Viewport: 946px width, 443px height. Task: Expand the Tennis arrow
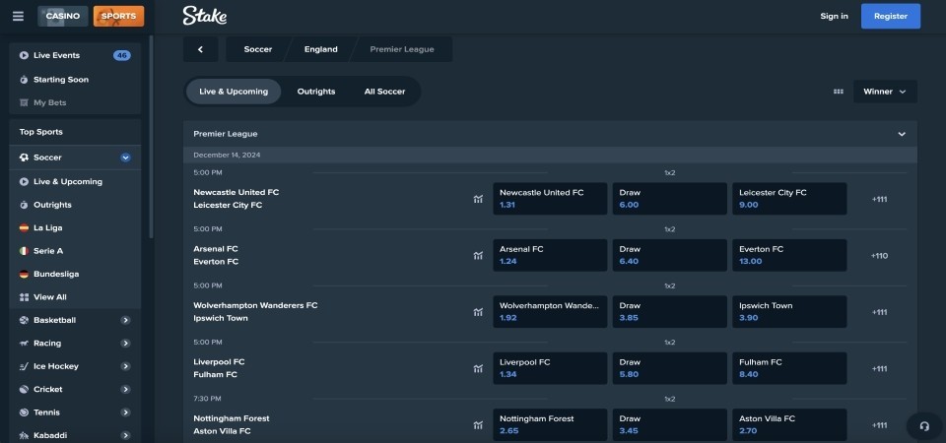click(x=125, y=412)
